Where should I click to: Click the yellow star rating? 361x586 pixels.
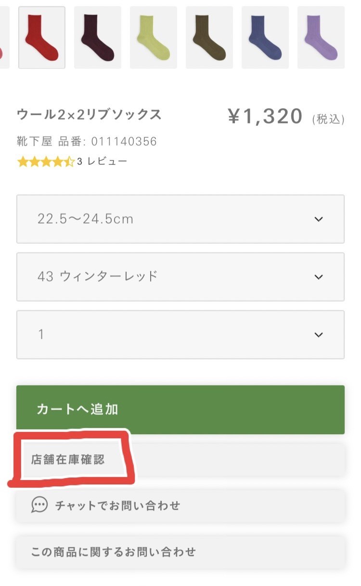click(x=46, y=161)
